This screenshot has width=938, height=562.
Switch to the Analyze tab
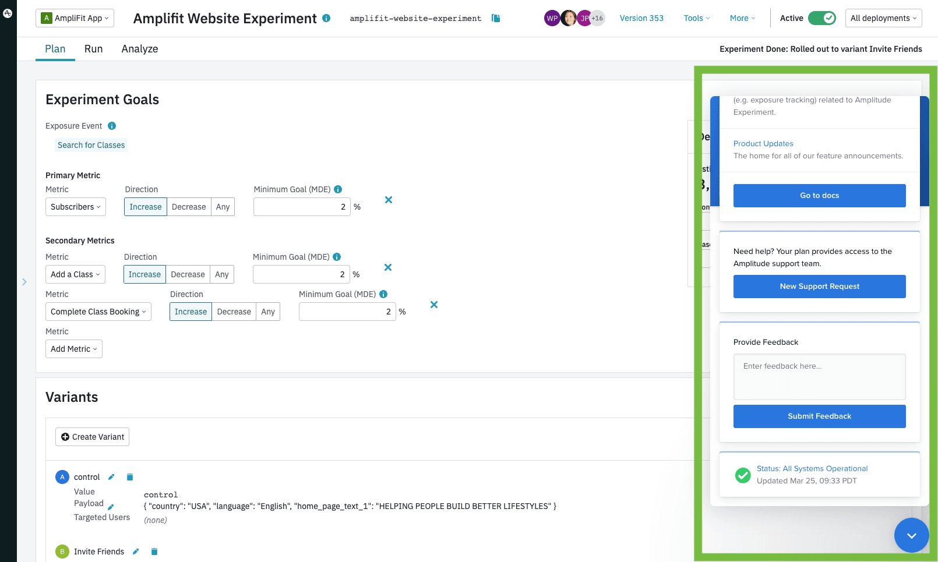[139, 49]
